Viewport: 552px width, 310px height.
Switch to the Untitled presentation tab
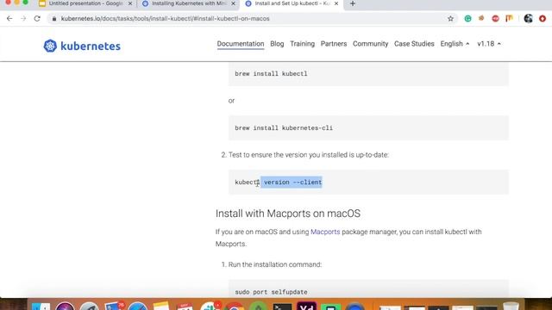[85, 3]
